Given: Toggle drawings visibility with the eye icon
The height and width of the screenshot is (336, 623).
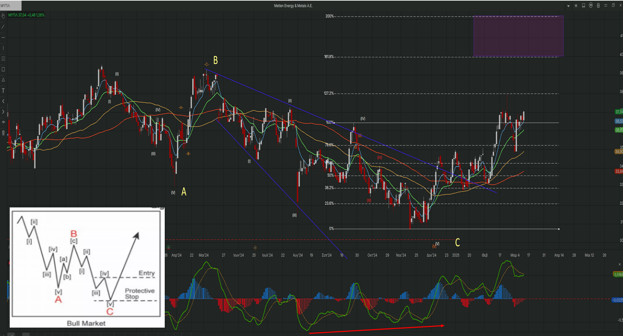Looking at the screenshot, I should (x=3, y=122).
